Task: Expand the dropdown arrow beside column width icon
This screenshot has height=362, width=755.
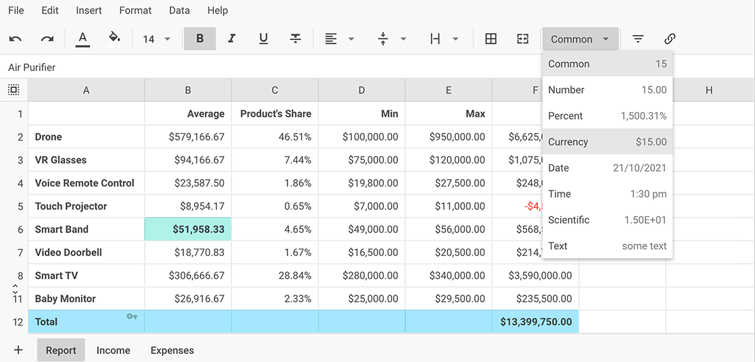Action: click(455, 39)
